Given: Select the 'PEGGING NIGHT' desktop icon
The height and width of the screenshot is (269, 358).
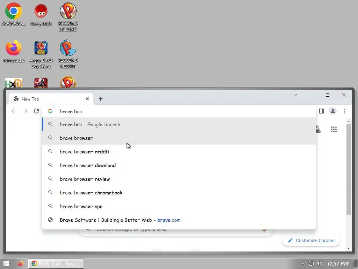Looking at the screenshot, I should point(68,54).
